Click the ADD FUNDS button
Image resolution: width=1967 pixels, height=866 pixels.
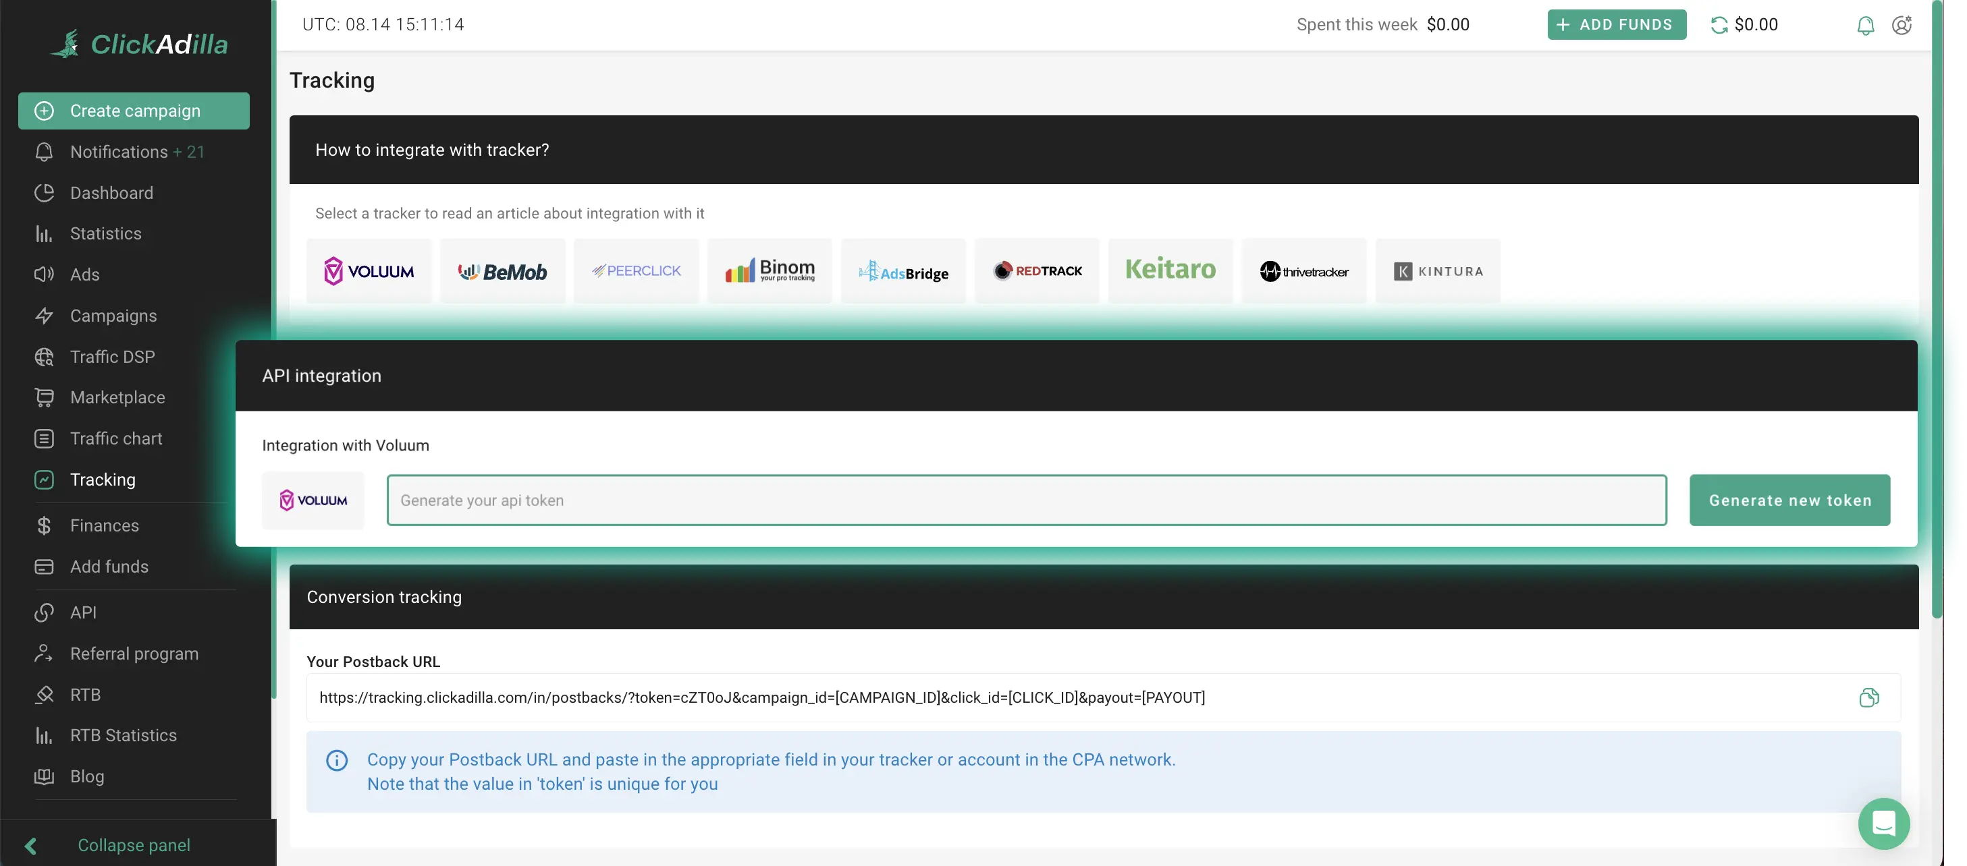[x=1617, y=24]
